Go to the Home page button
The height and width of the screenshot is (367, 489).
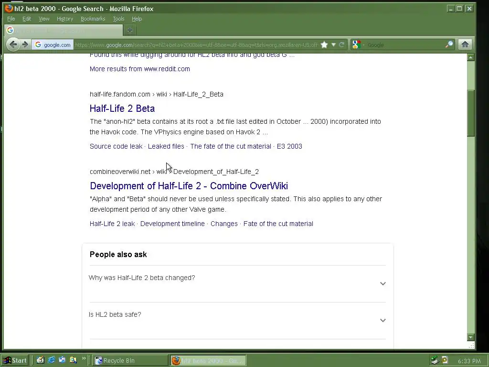coord(465,44)
